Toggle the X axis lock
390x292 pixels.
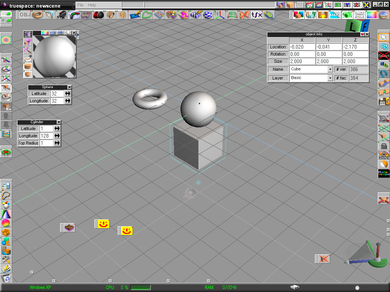tap(337, 5)
